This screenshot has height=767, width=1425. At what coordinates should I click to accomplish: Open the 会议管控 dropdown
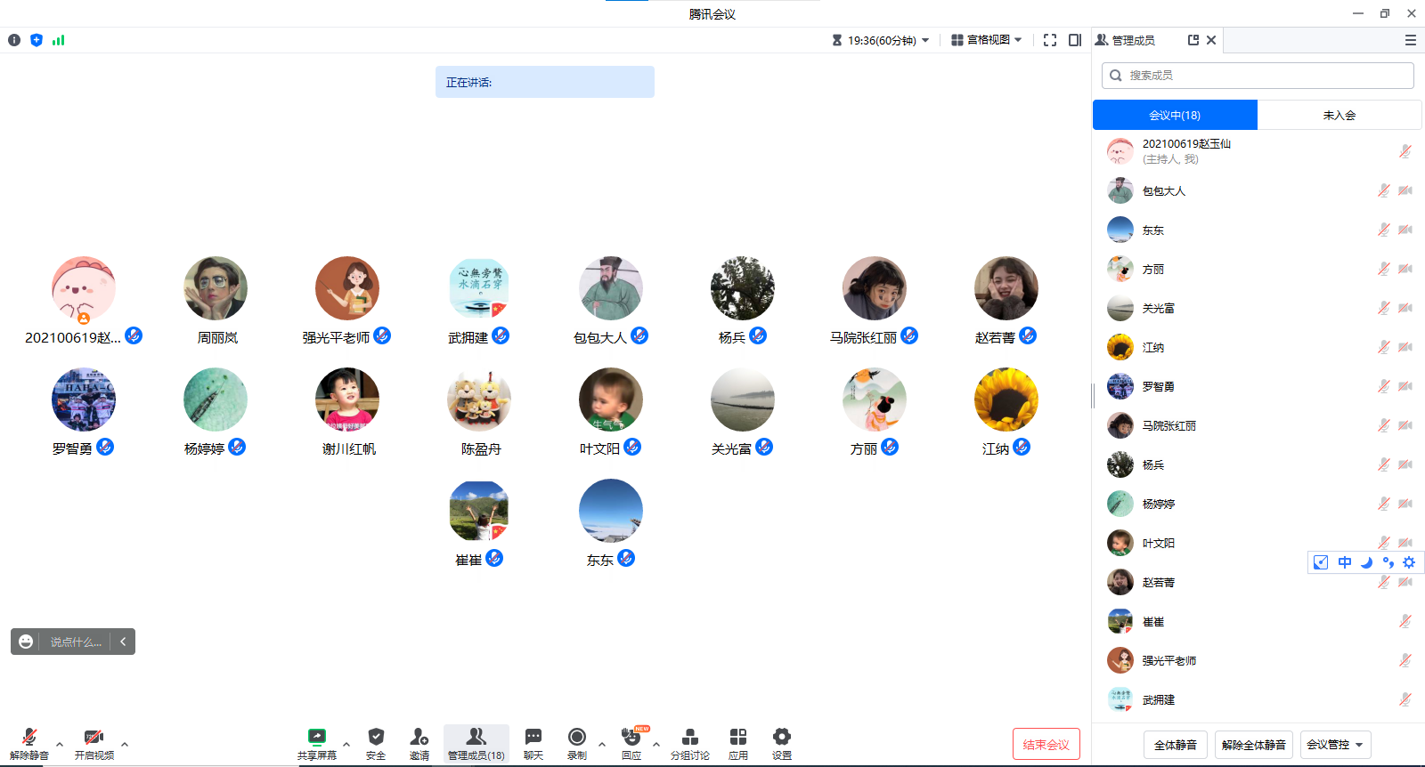(1335, 745)
